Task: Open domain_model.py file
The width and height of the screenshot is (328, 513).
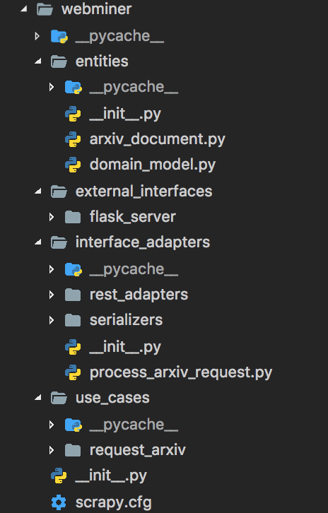Action: click(x=153, y=165)
